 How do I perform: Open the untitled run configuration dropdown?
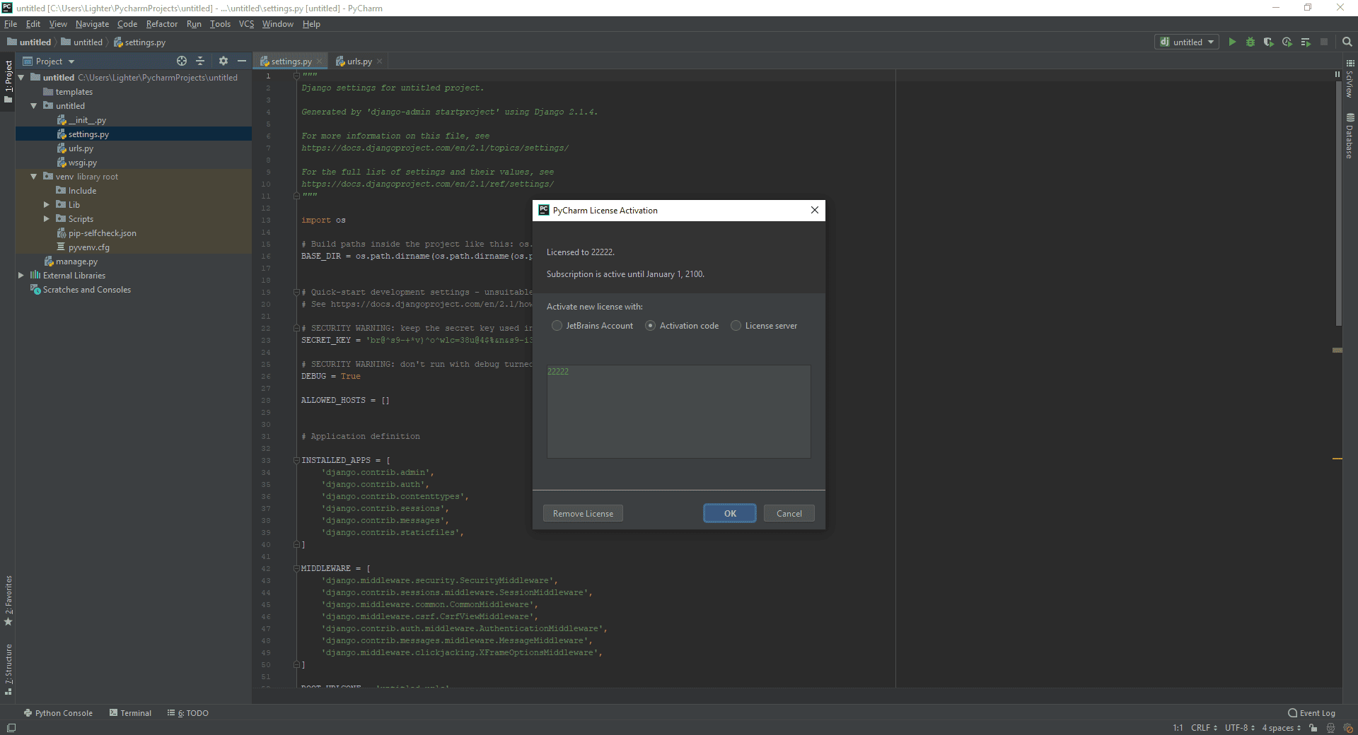1187,42
